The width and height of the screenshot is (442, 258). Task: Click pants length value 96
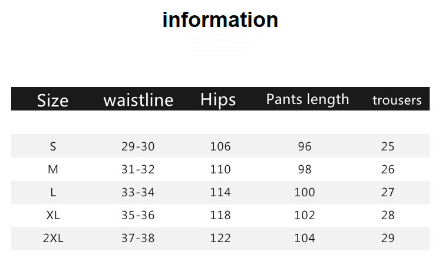click(x=305, y=146)
